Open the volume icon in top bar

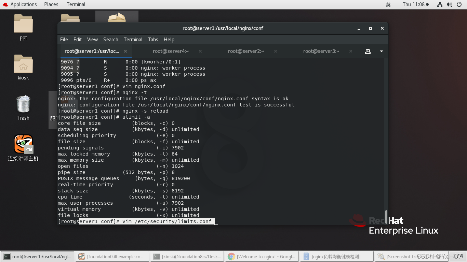[x=450, y=4]
